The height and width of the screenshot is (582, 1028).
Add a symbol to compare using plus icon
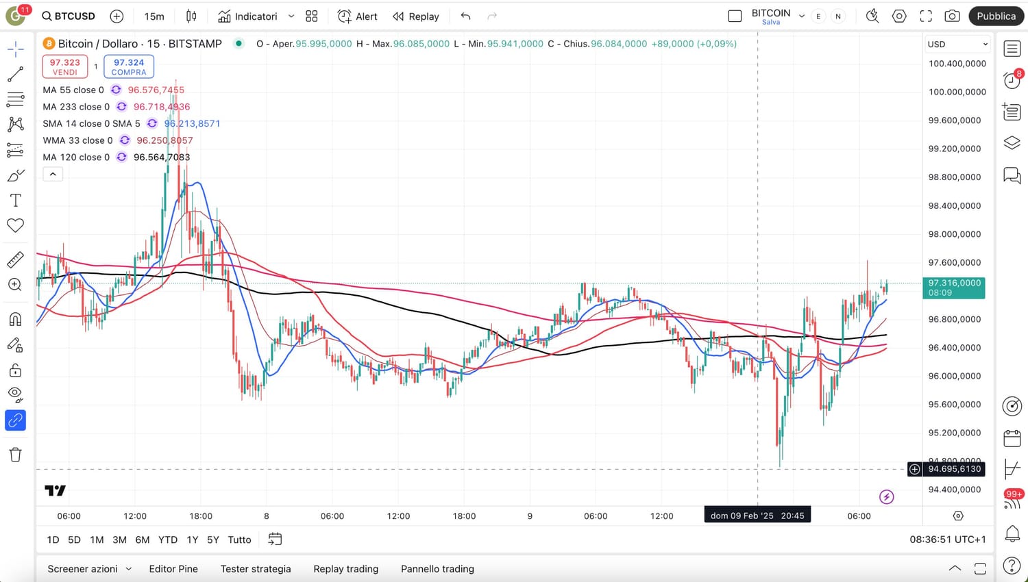117,16
